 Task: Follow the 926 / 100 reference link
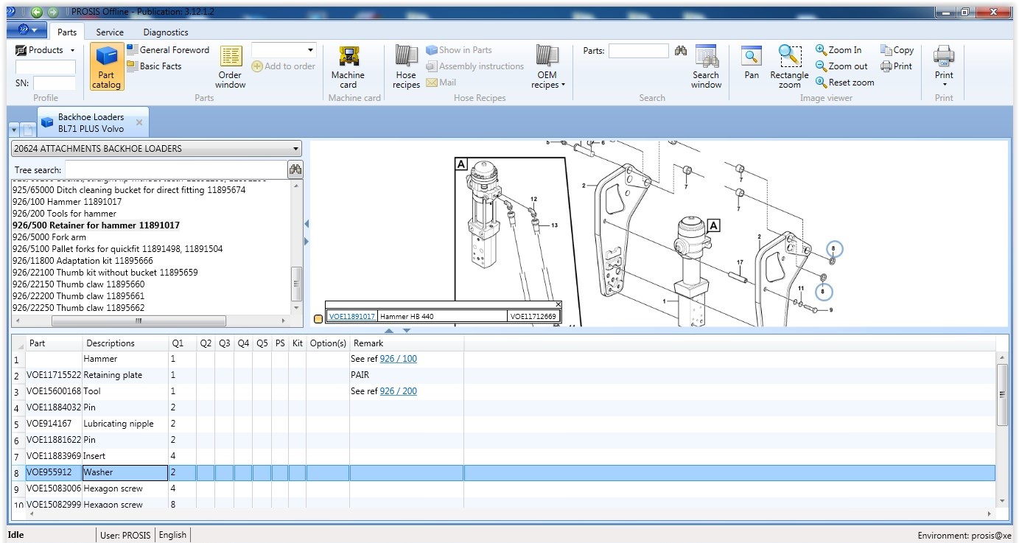coord(398,359)
